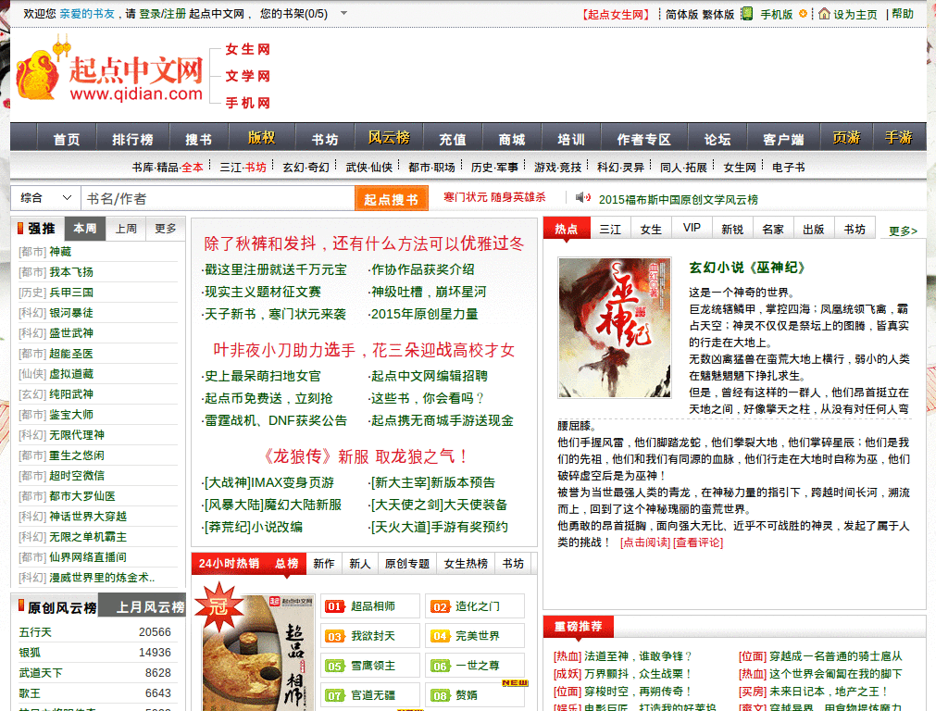This screenshot has height=711, width=948.
Task: Open the book 鉴宝大师 in 强推 list
Action: click(x=71, y=415)
